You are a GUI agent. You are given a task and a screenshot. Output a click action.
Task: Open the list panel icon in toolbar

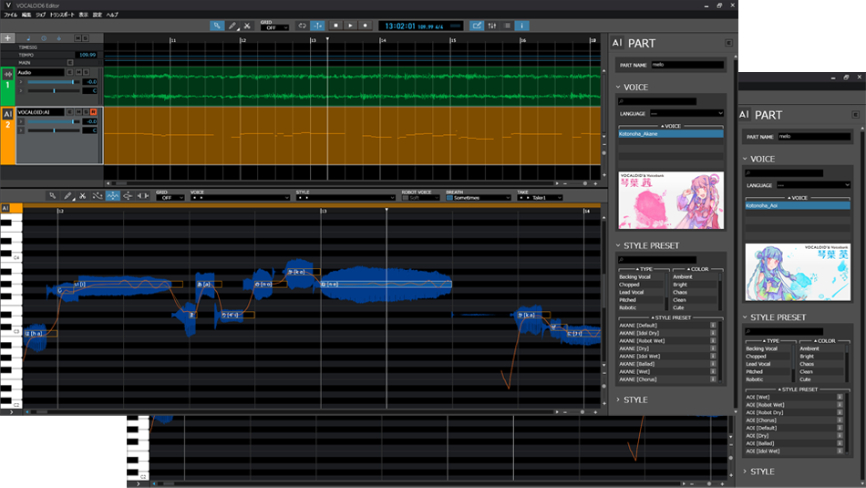[507, 26]
